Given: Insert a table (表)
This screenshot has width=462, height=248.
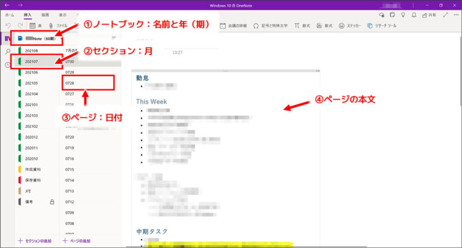Looking at the screenshot, I should 35,26.
